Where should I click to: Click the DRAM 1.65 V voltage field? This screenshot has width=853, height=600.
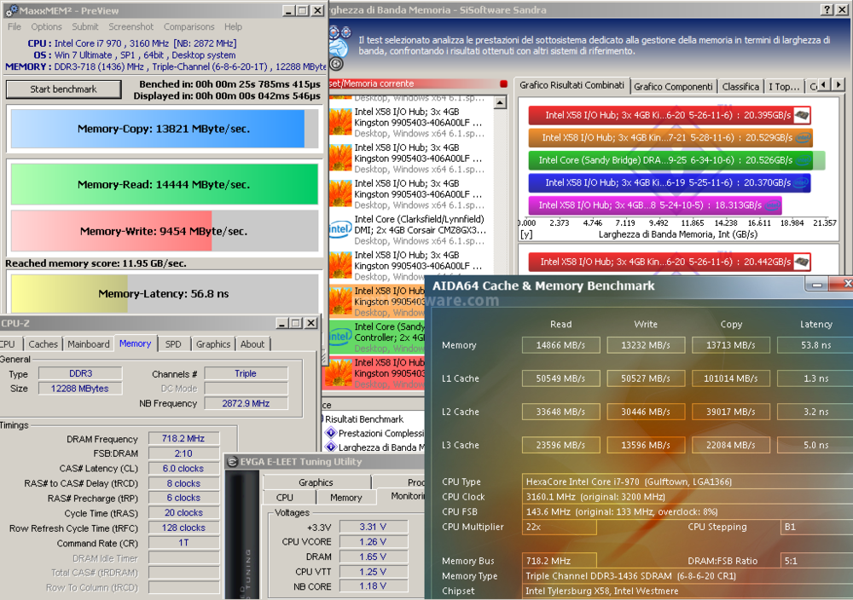(374, 557)
